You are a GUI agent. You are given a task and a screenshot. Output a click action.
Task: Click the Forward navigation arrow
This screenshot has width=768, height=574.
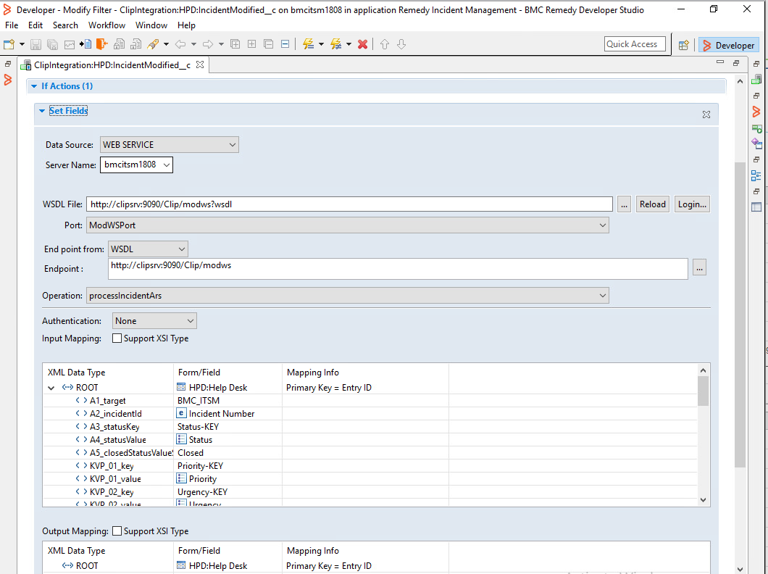tap(208, 44)
